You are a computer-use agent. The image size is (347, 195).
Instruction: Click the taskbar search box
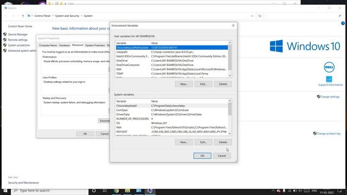[x=49, y=191]
